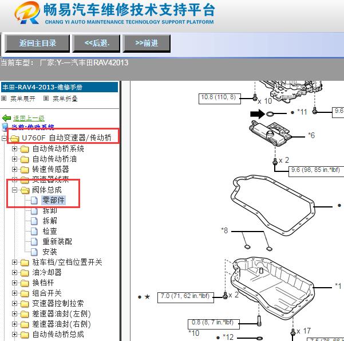Click the 拆解 page icon
Screen dimensions: 344x341
pos(34,221)
